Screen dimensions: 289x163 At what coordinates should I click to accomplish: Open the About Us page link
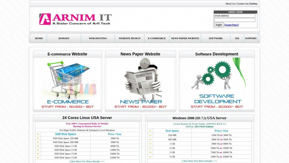pos(230,4)
